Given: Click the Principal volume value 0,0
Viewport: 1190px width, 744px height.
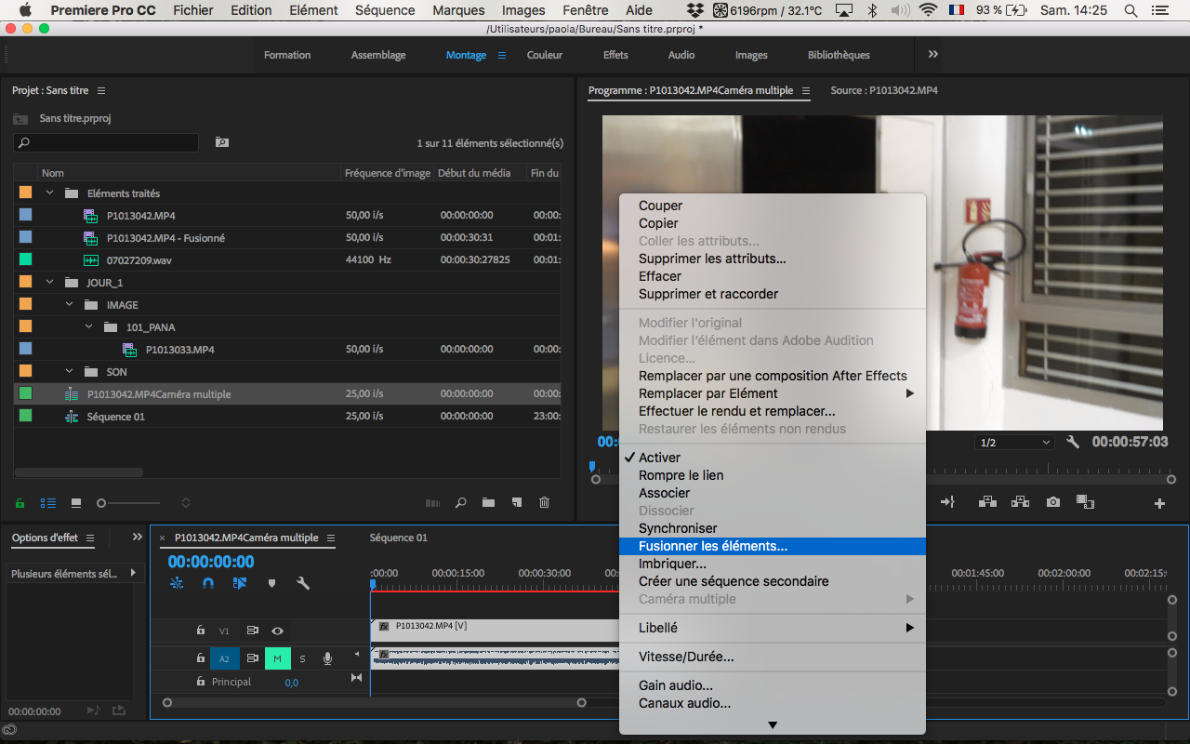Looking at the screenshot, I should click(292, 683).
